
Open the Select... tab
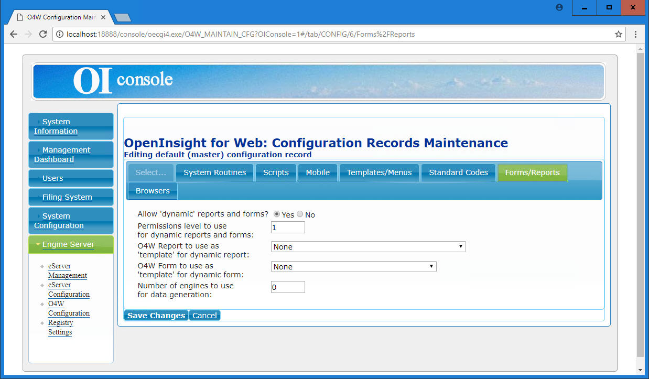point(151,172)
